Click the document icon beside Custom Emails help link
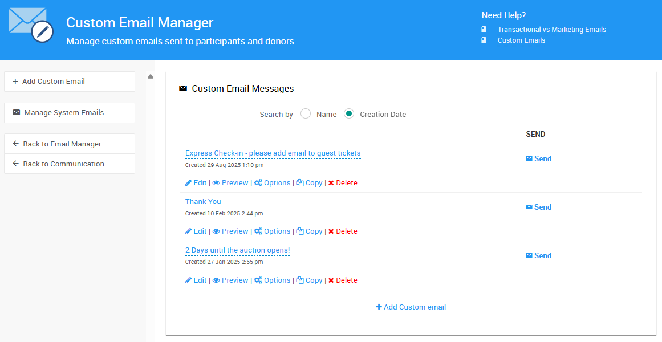Viewport: 662px width, 342px height. tap(484, 40)
